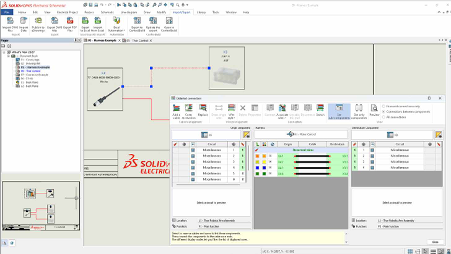This screenshot has width=451, height=254.
Task: Add destination component with yellow plus icon
Action: (439, 135)
